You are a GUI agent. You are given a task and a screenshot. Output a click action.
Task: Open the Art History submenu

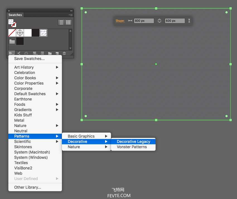[x=35, y=67]
